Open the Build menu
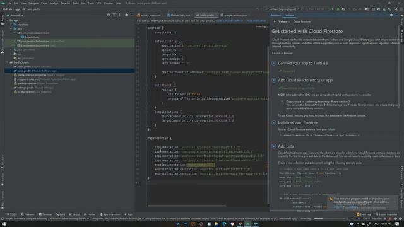The image size is (404, 227). point(76,3)
